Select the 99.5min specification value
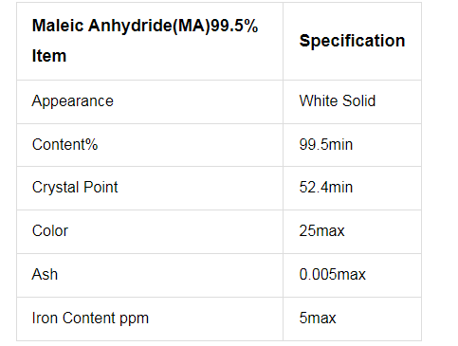Viewport: 458px width, 346px height. tap(326, 144)
